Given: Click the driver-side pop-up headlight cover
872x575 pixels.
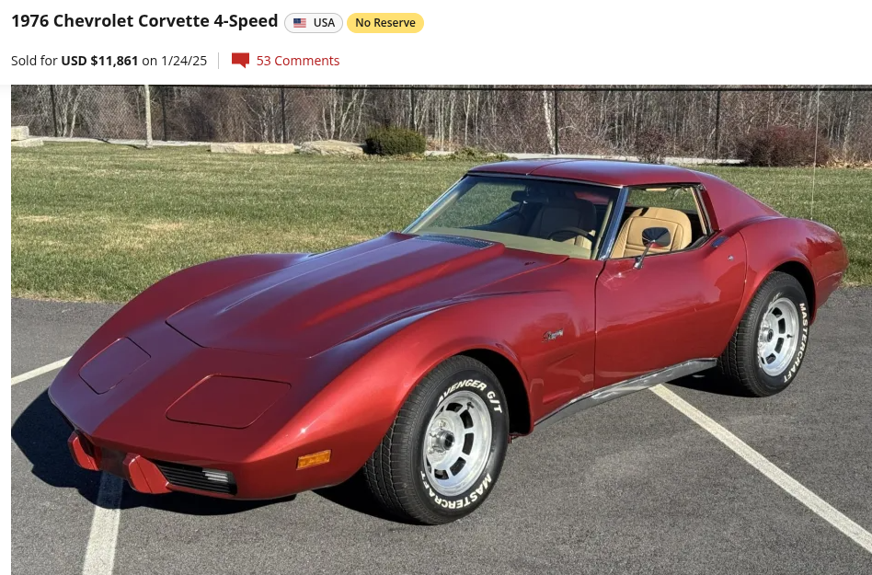Looking at the screenshot, I should pyautogui.click(x=227, y=400).
